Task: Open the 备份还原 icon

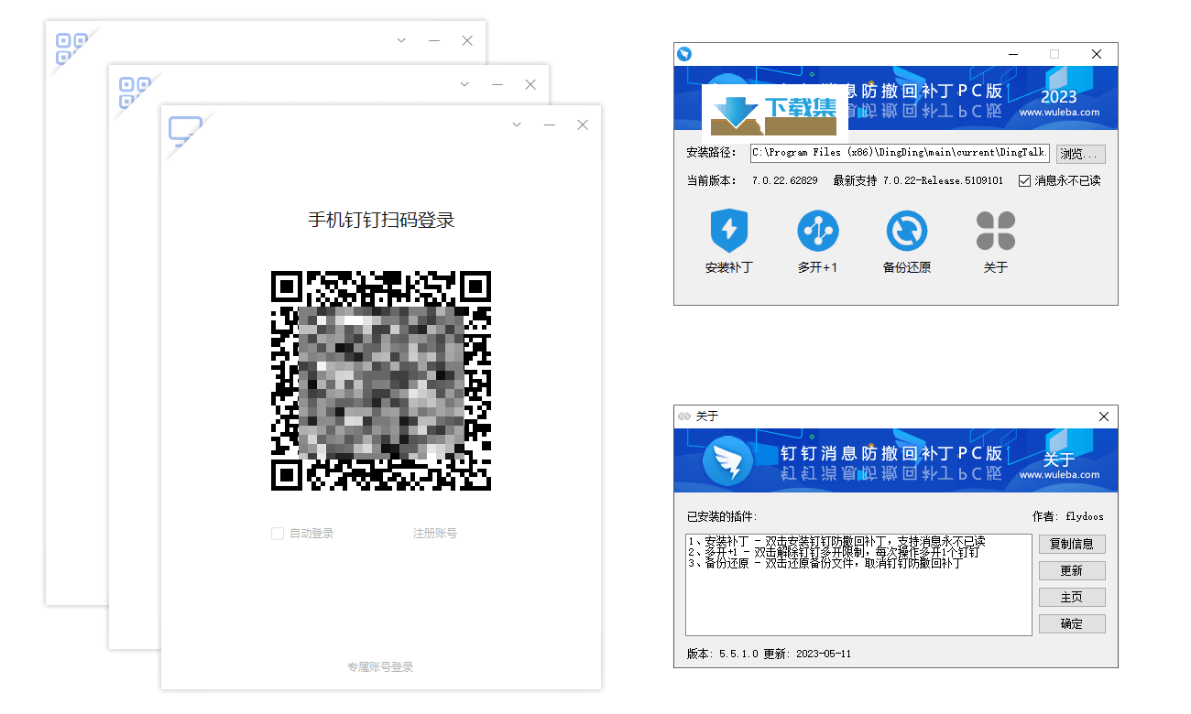Action: point(907,231)
